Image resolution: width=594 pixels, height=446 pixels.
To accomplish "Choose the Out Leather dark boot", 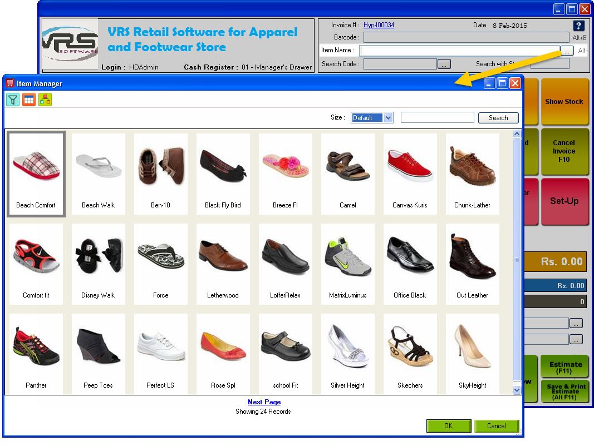I will coord(473,264).
